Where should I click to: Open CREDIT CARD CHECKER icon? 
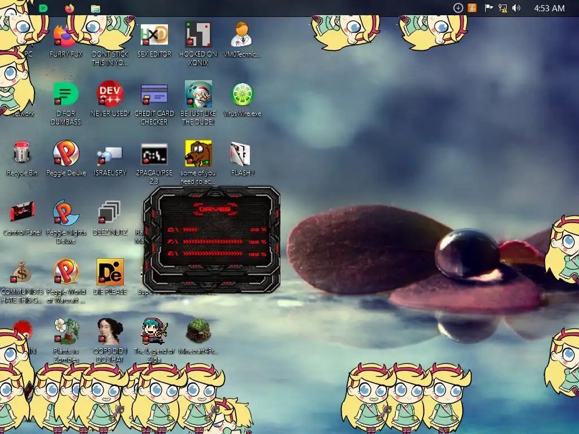coord(154,103)
